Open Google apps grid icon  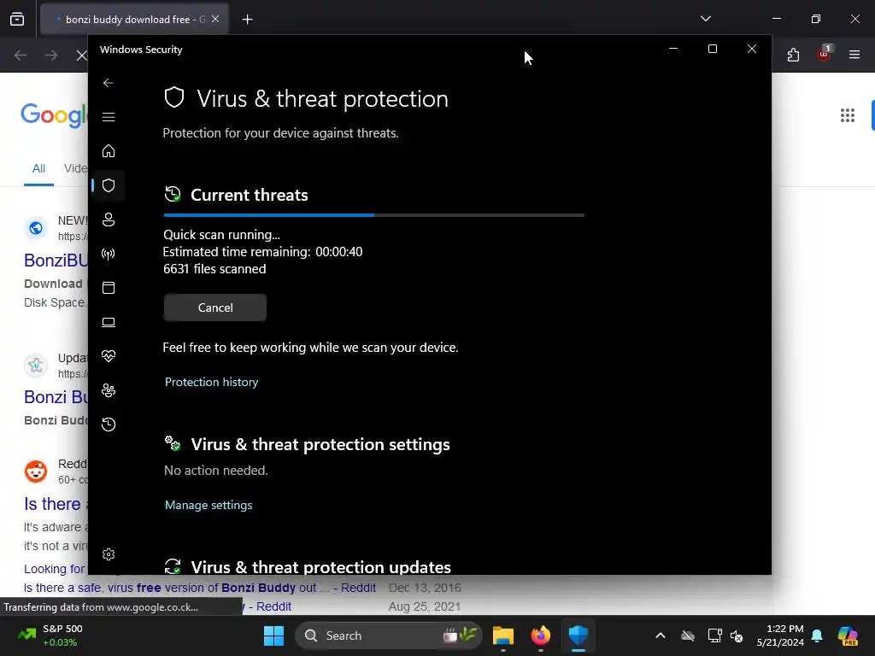tap(847, 115)
